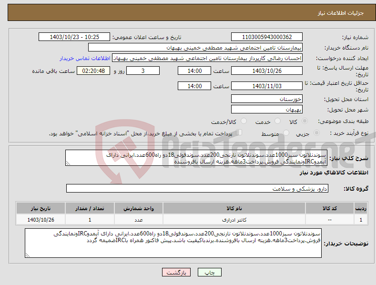Click the public announcement date-time field
This screenshot has height=285, width=376.
[74, 37]
